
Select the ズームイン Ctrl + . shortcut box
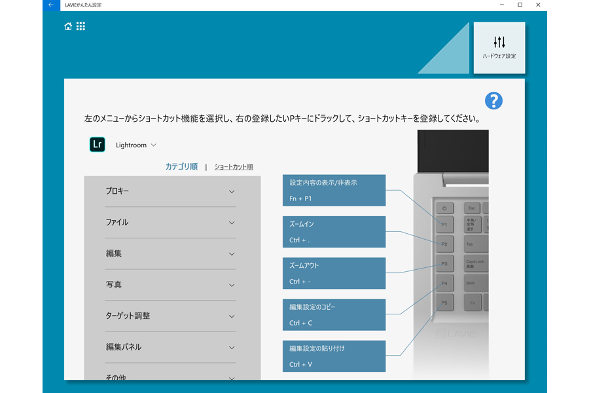(x=334, y=232)
